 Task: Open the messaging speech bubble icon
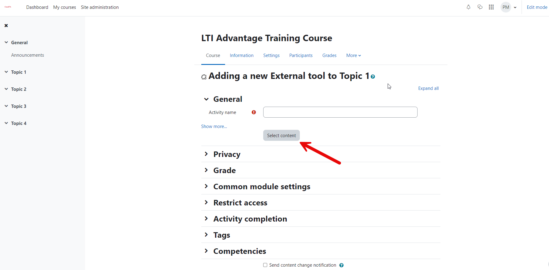tap(480, 7)
